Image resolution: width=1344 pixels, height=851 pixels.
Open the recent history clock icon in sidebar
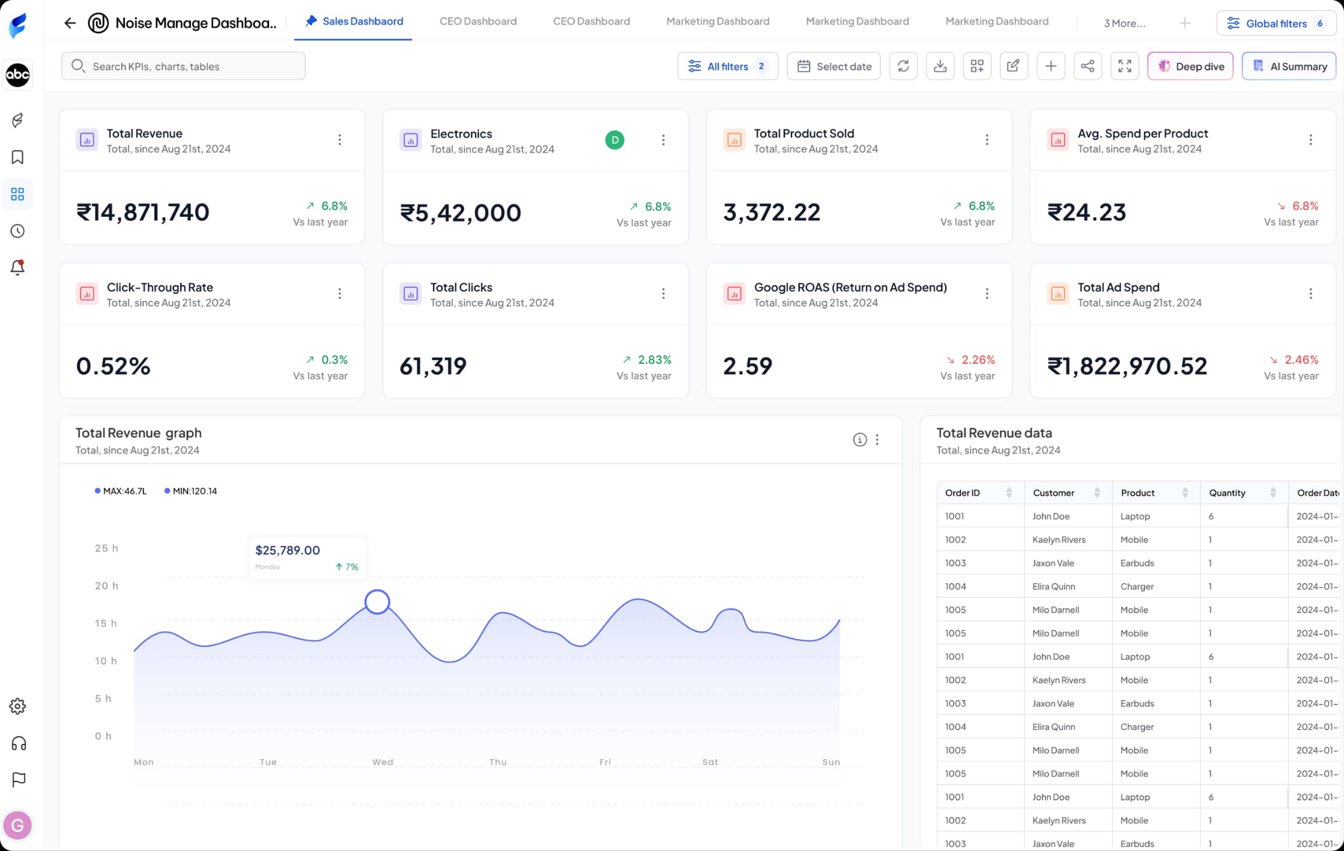[17, 230]
